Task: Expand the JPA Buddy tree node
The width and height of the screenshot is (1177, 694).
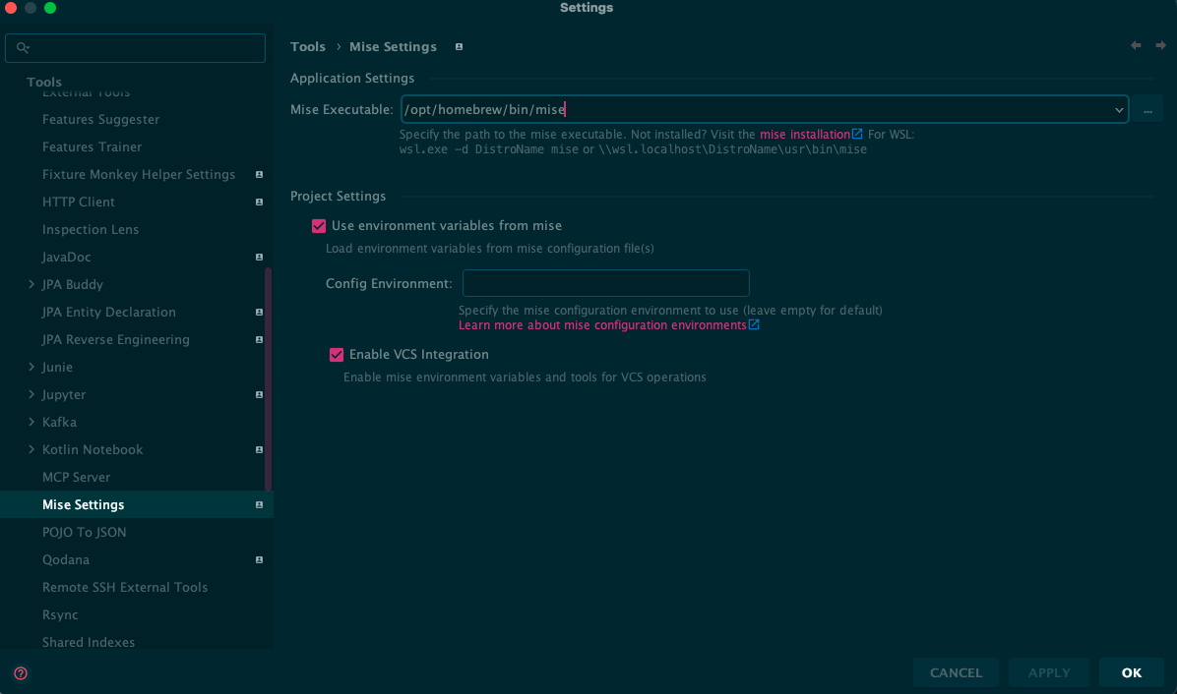Action: tap(31, 285)
